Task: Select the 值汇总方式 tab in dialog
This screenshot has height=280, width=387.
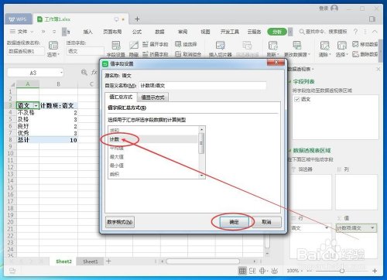Action: tap(121, 97)
